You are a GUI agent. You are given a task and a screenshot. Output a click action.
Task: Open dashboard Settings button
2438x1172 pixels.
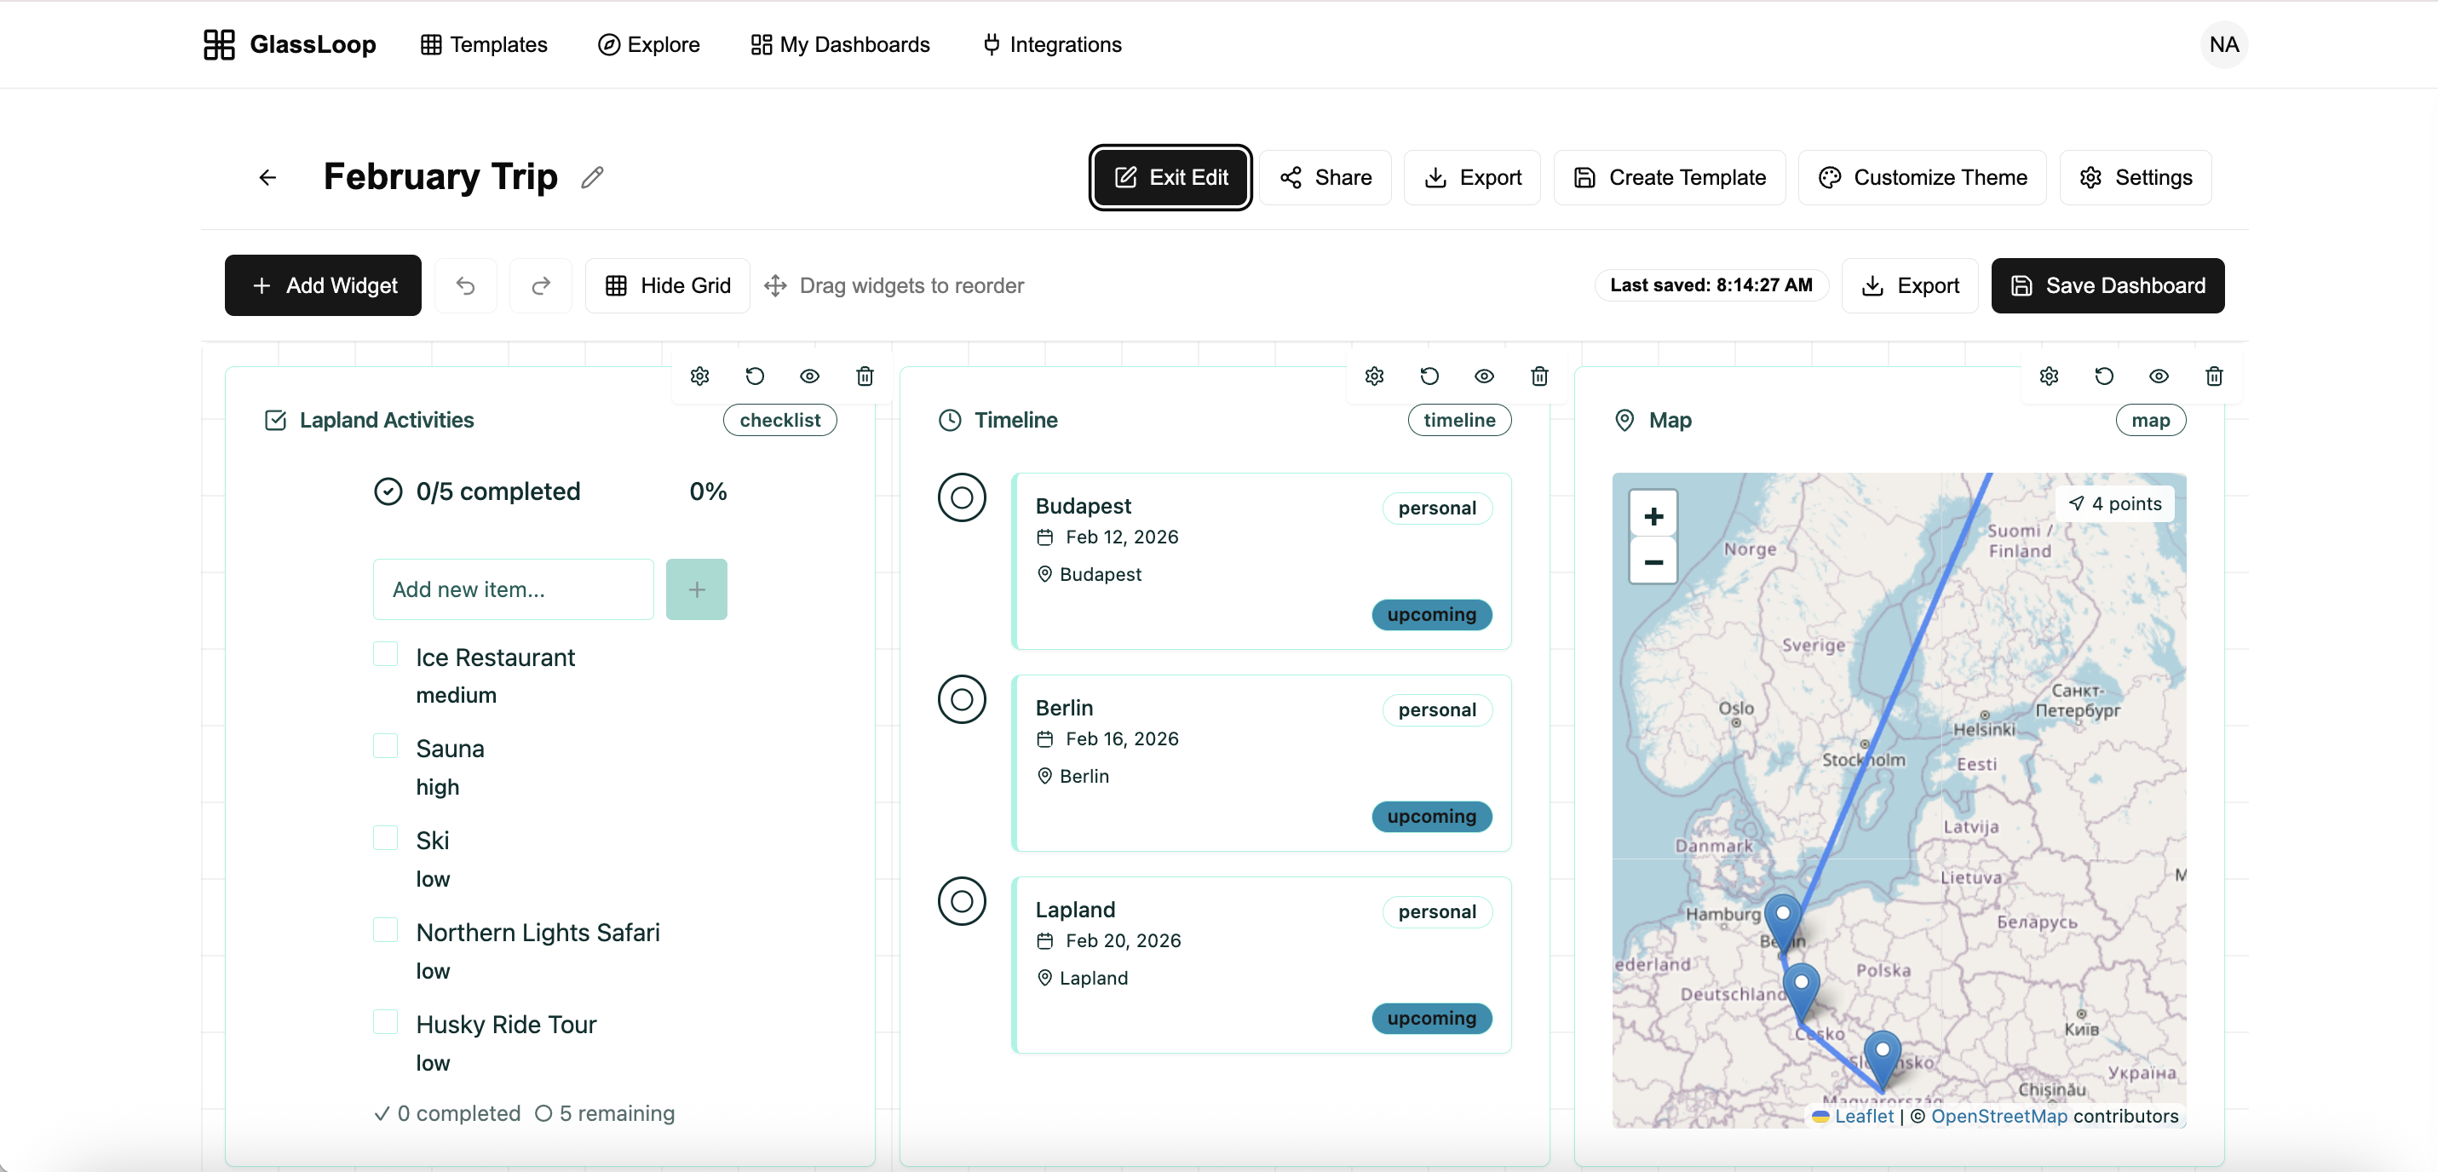pyautogui.click(x=2135, y=177)
